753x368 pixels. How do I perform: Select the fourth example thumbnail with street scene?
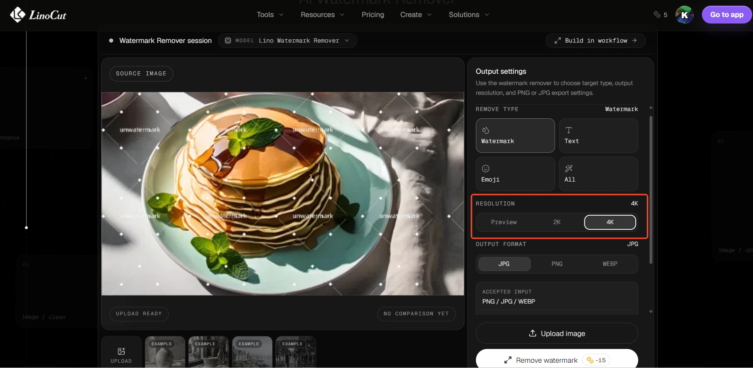click(x=296, y=352)
